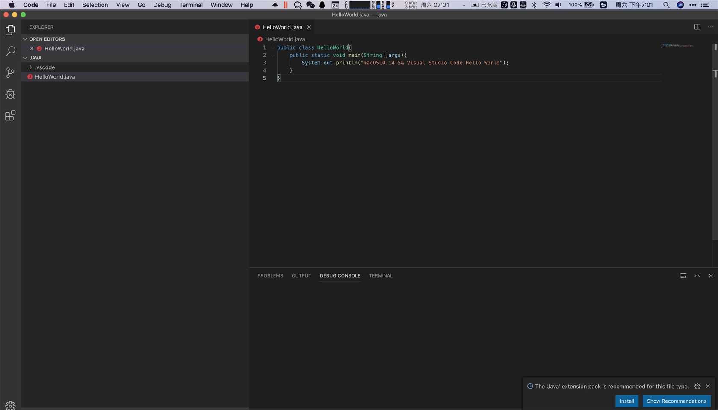Place cursor on the println code line

point(405,63)
